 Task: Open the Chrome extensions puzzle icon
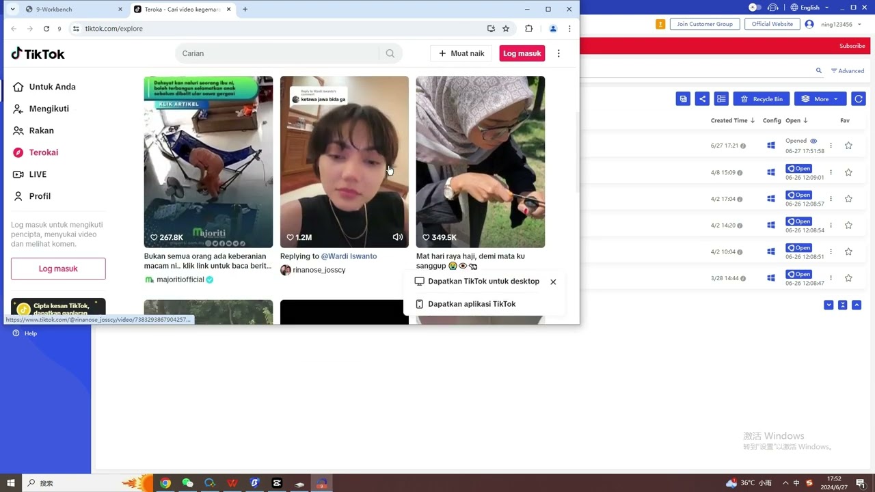528,29
